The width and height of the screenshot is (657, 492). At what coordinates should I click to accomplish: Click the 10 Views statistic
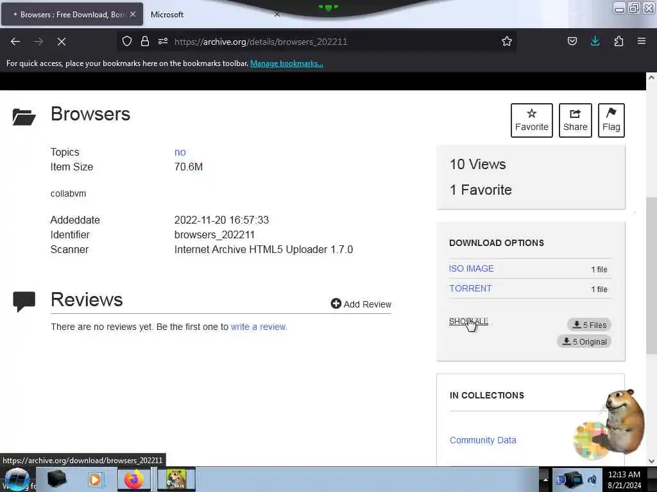(x=477, y=165)
